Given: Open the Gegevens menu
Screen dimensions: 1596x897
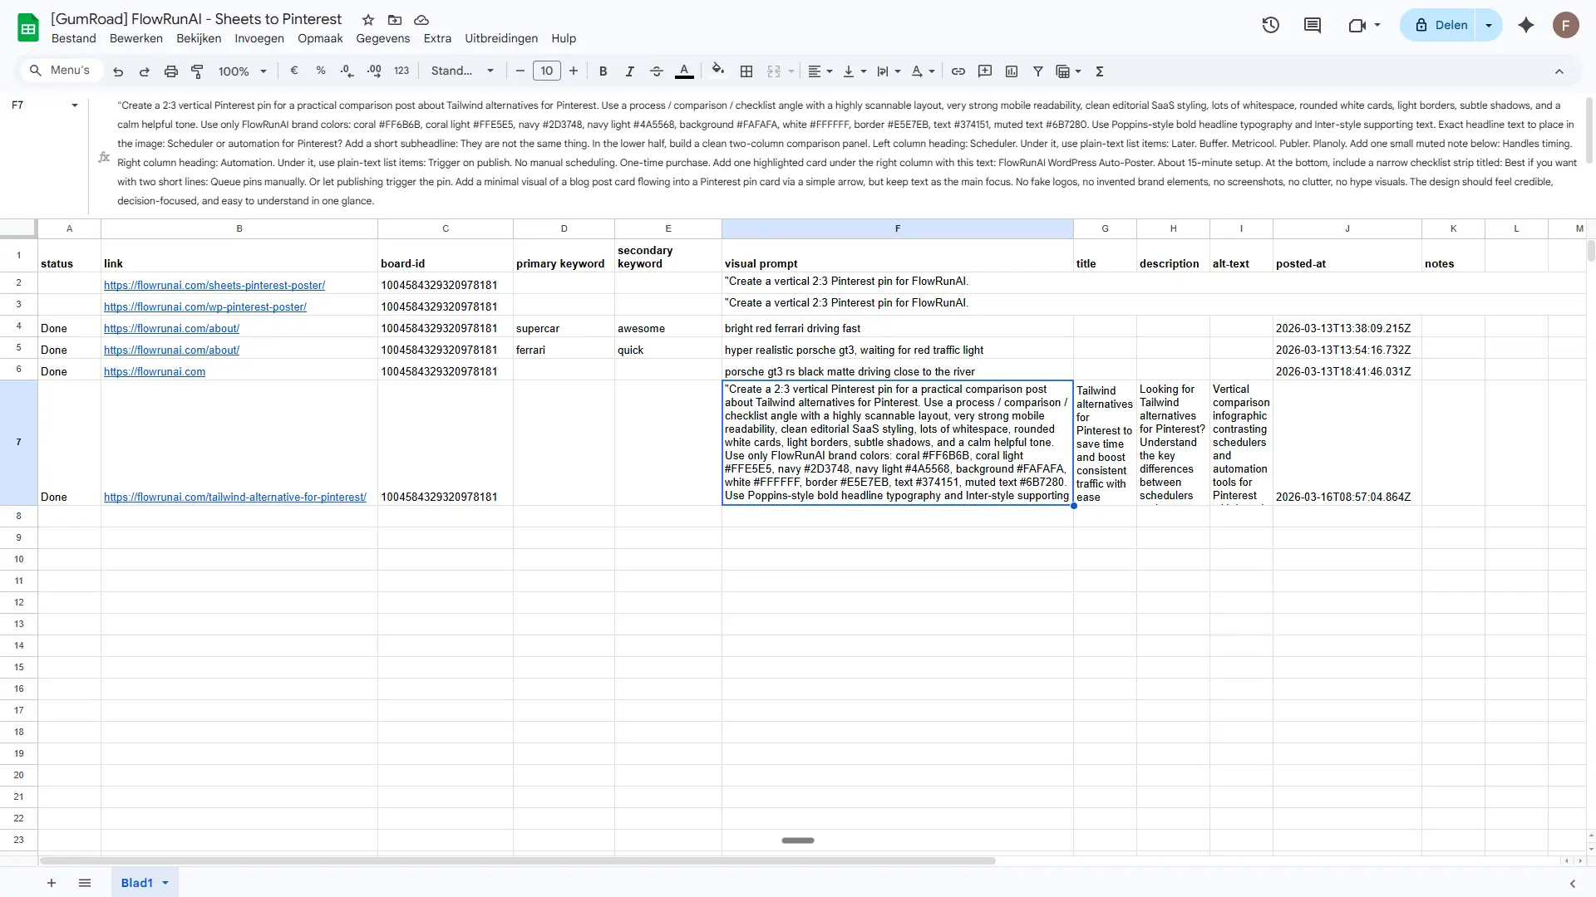Looking at the screenshot, I should coord(383,38).
